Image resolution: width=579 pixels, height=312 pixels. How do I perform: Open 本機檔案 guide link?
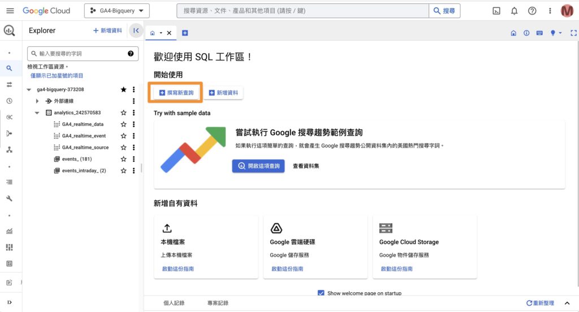[x=178, y=269]
